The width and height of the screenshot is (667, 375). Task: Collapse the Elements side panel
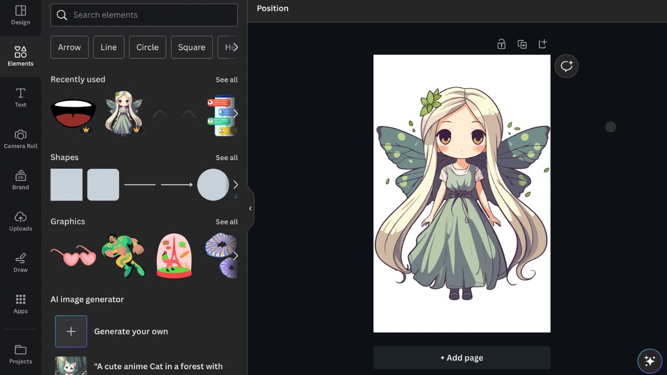pyautogui.click(x=251, y=208)
